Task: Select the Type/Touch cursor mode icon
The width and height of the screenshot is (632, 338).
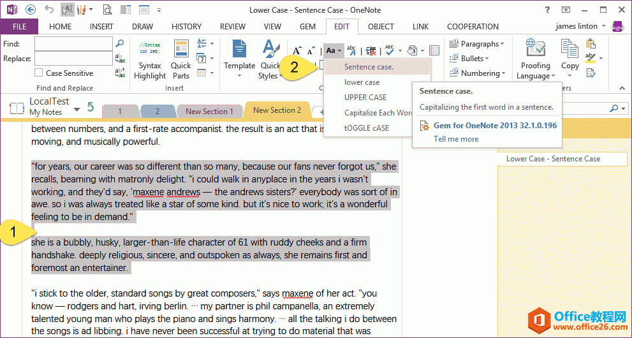Action: pyautogui.click(x=68, y=10)
